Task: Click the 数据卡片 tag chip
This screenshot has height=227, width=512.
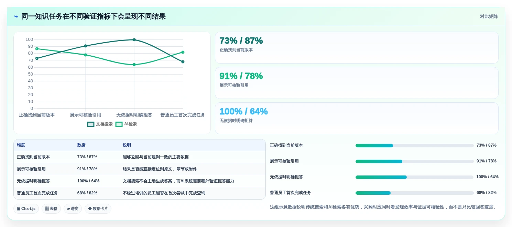Action: pos(98,208)
